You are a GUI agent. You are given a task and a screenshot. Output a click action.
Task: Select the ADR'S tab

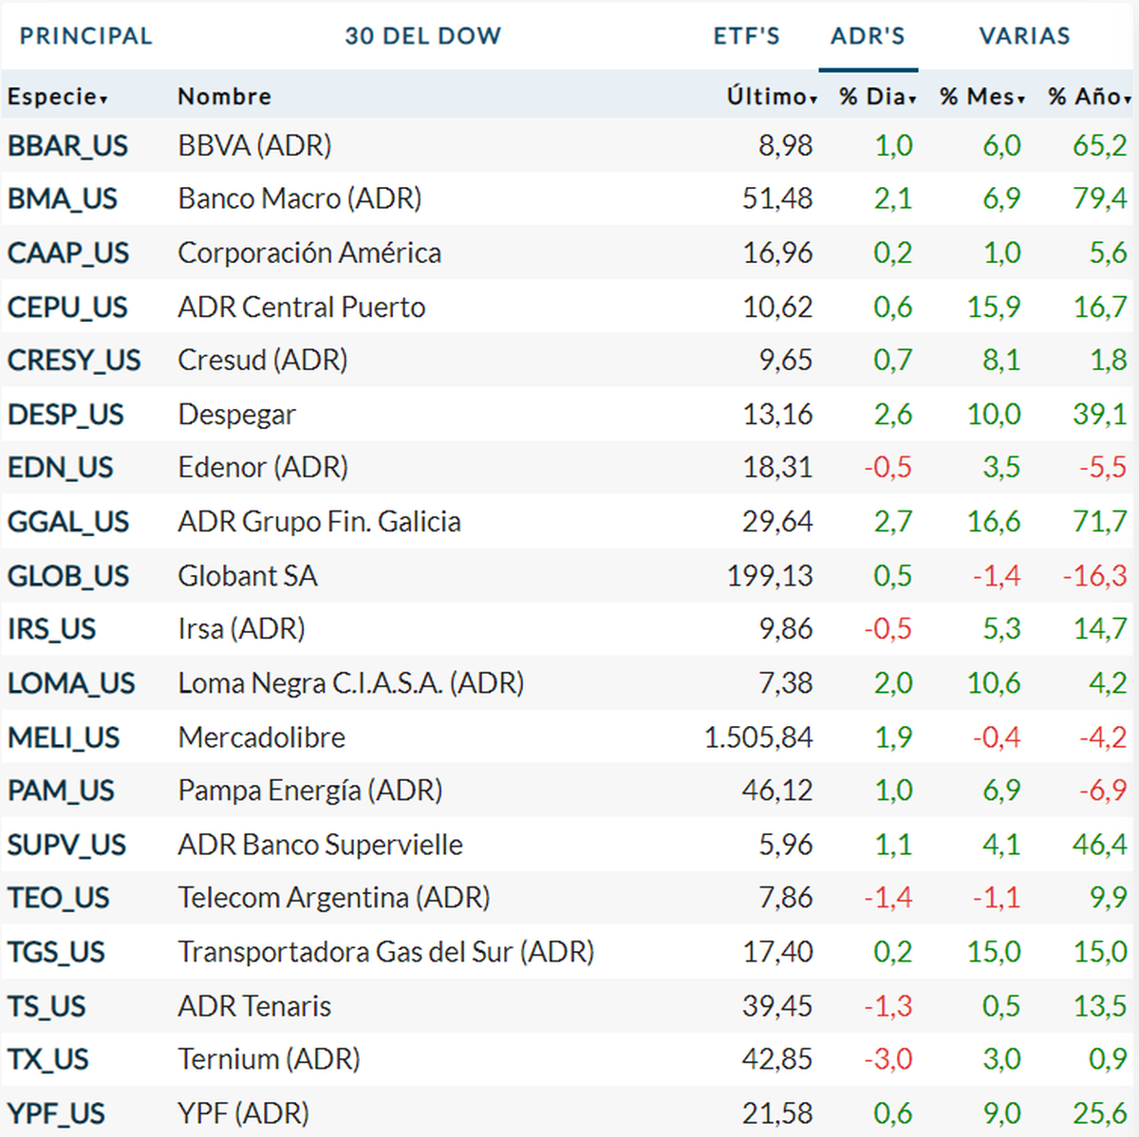pos(868,36)
